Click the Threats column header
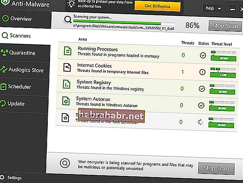 point(188,43)
